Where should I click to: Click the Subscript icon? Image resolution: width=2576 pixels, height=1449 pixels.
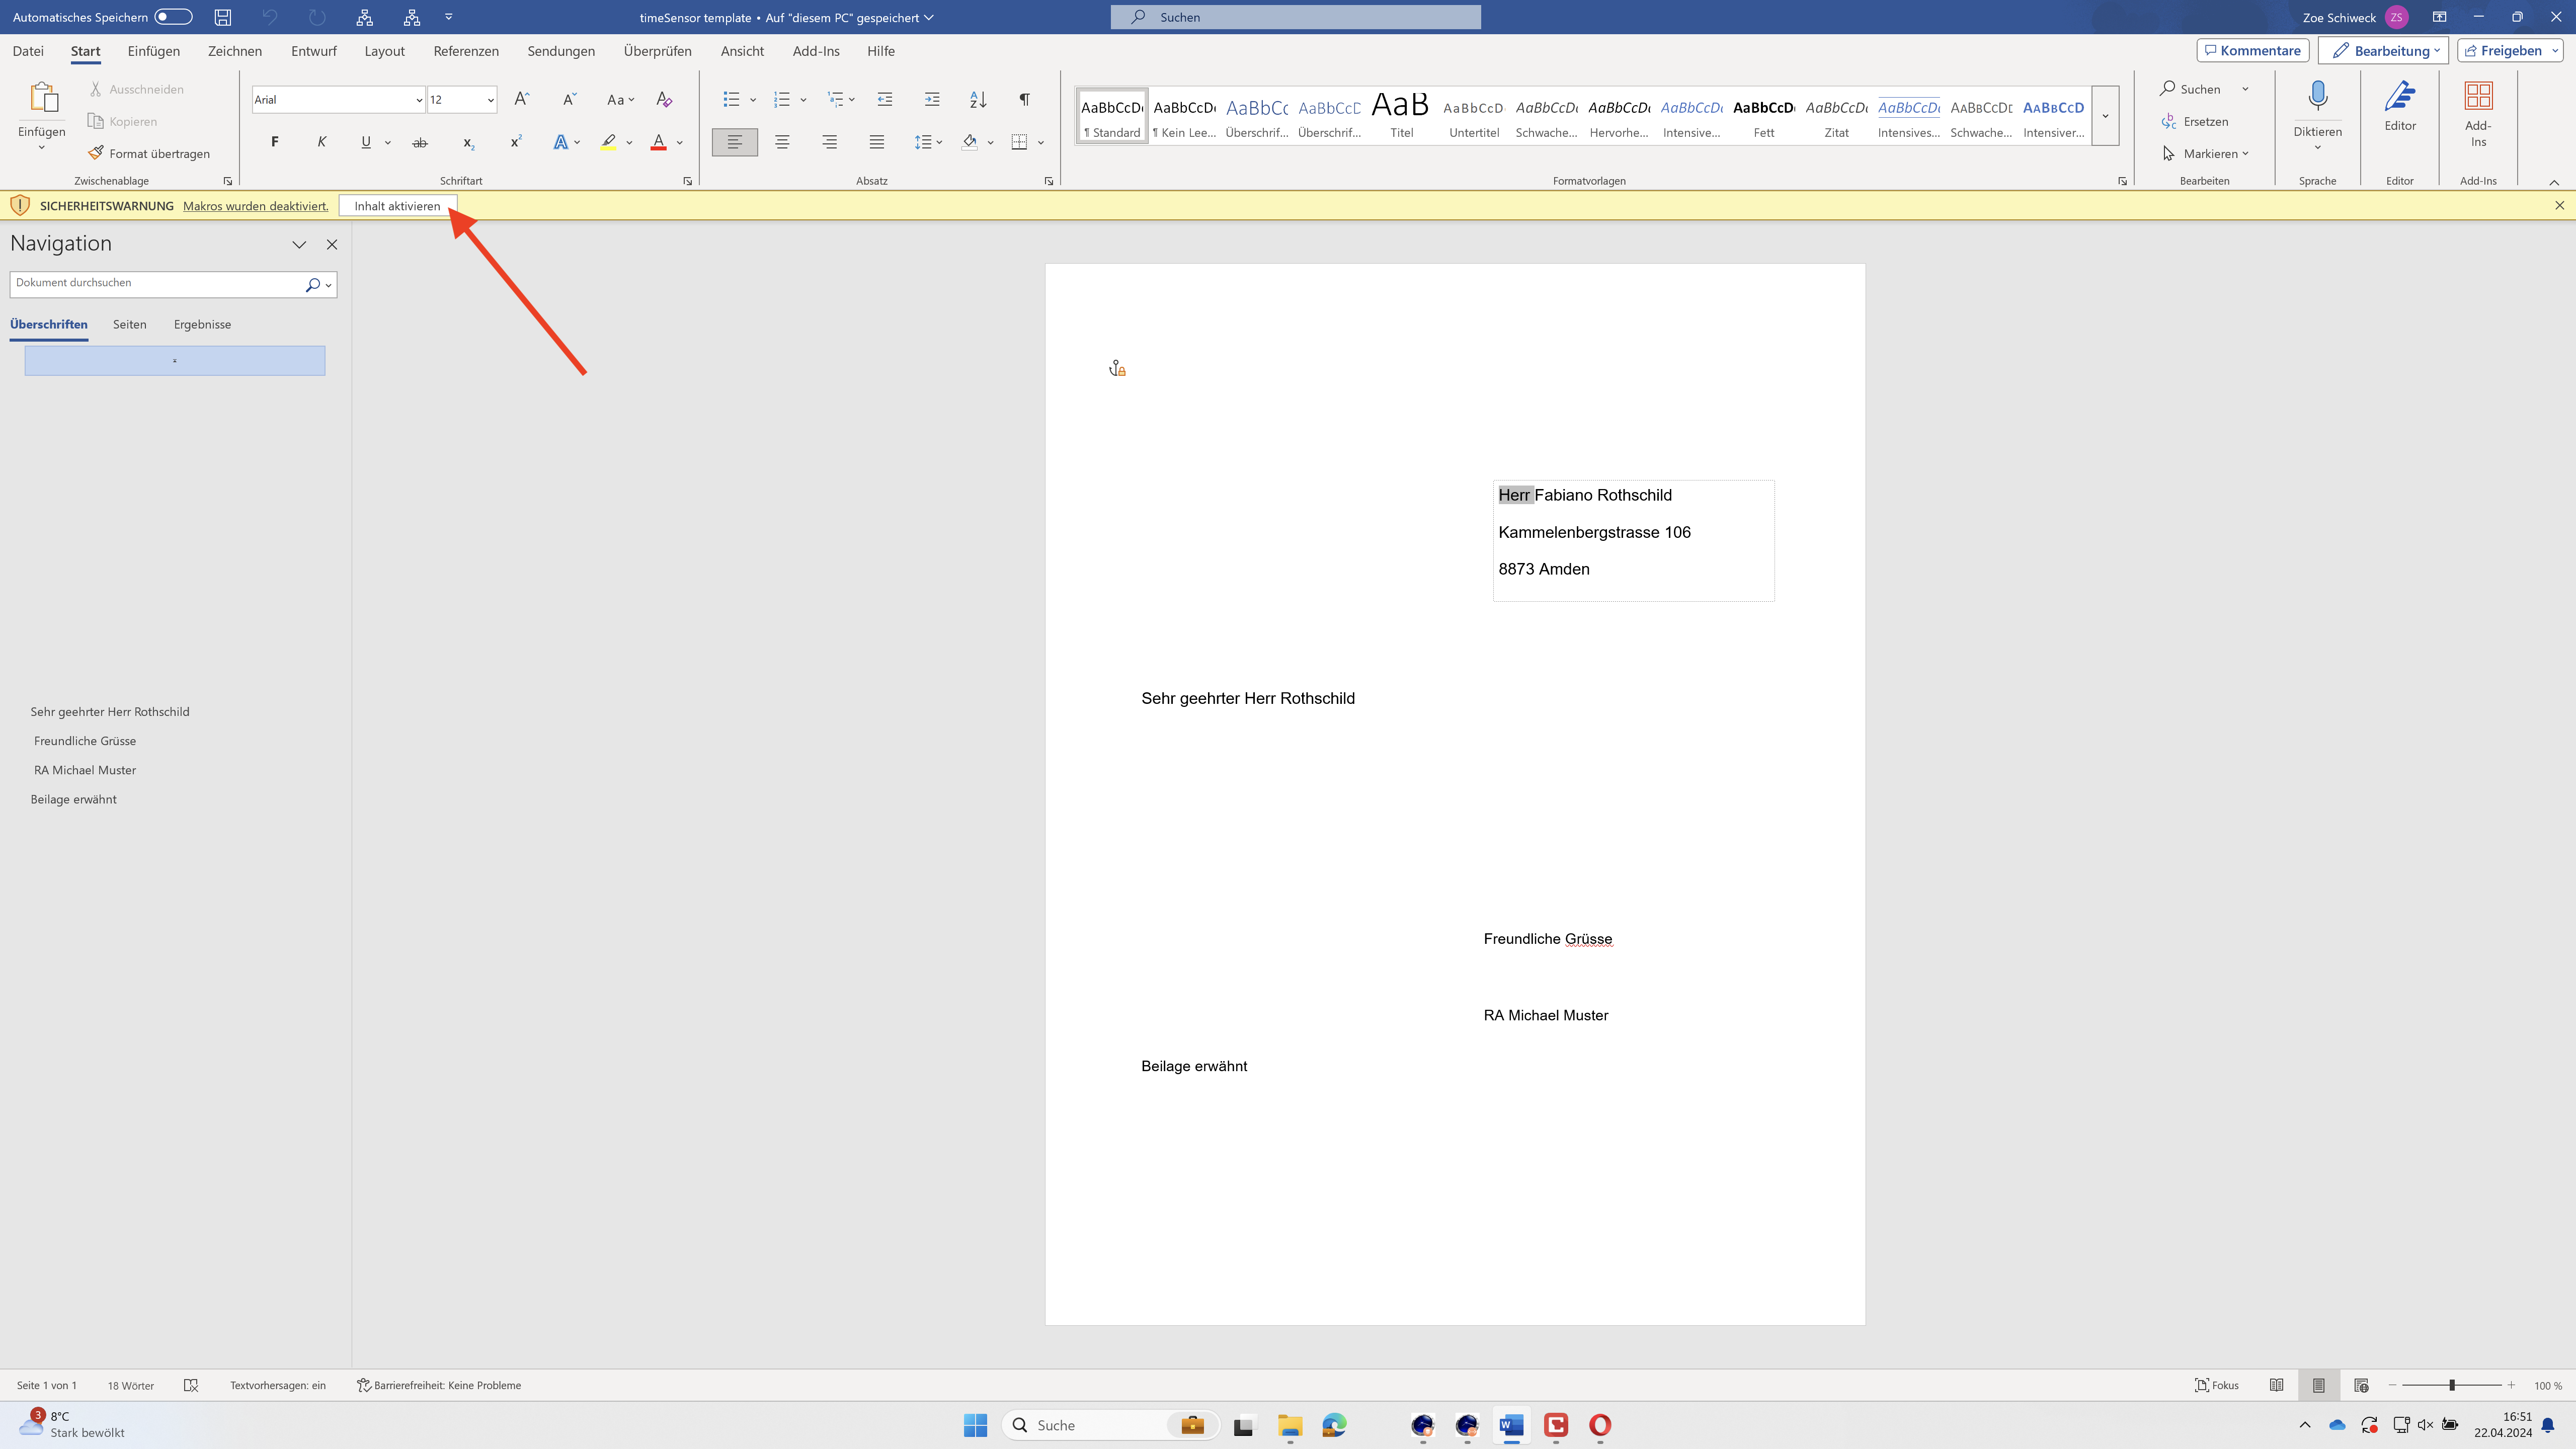468,143
